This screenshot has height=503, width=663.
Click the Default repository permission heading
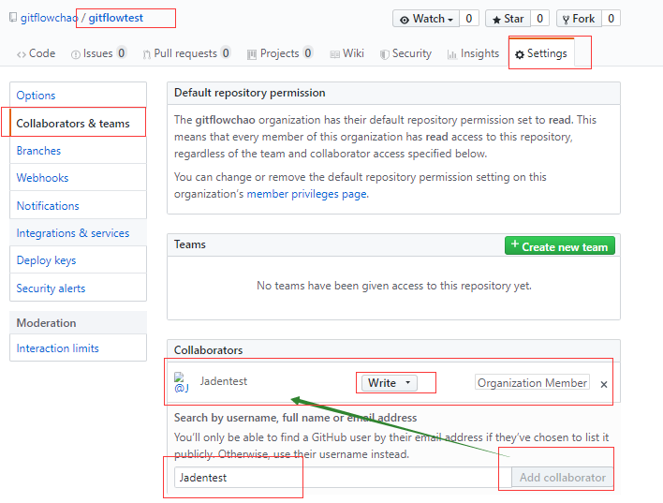(250, 93)
